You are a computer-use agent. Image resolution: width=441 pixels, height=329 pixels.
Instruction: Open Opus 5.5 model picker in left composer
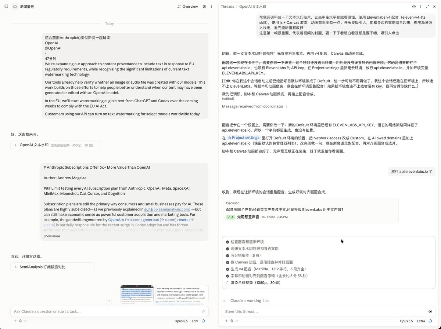(181, 321)
